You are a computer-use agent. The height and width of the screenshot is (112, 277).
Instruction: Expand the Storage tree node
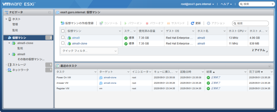point(6,65)
